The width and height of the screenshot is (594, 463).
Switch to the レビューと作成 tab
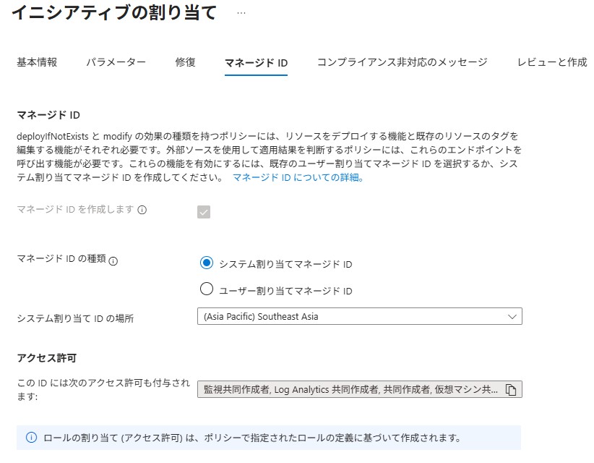[x=552, y=62]
